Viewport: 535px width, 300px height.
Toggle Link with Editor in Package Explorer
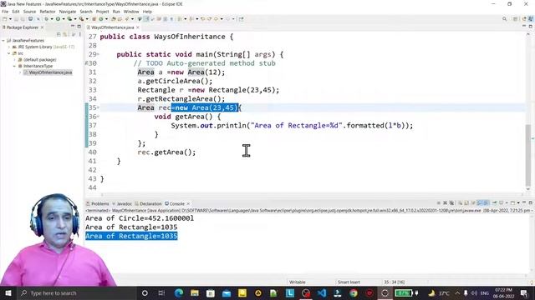pyautogui.click(x=65, y=34)
